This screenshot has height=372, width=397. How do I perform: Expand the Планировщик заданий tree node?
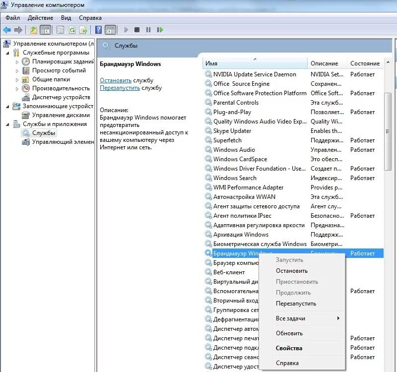[17, 62]
